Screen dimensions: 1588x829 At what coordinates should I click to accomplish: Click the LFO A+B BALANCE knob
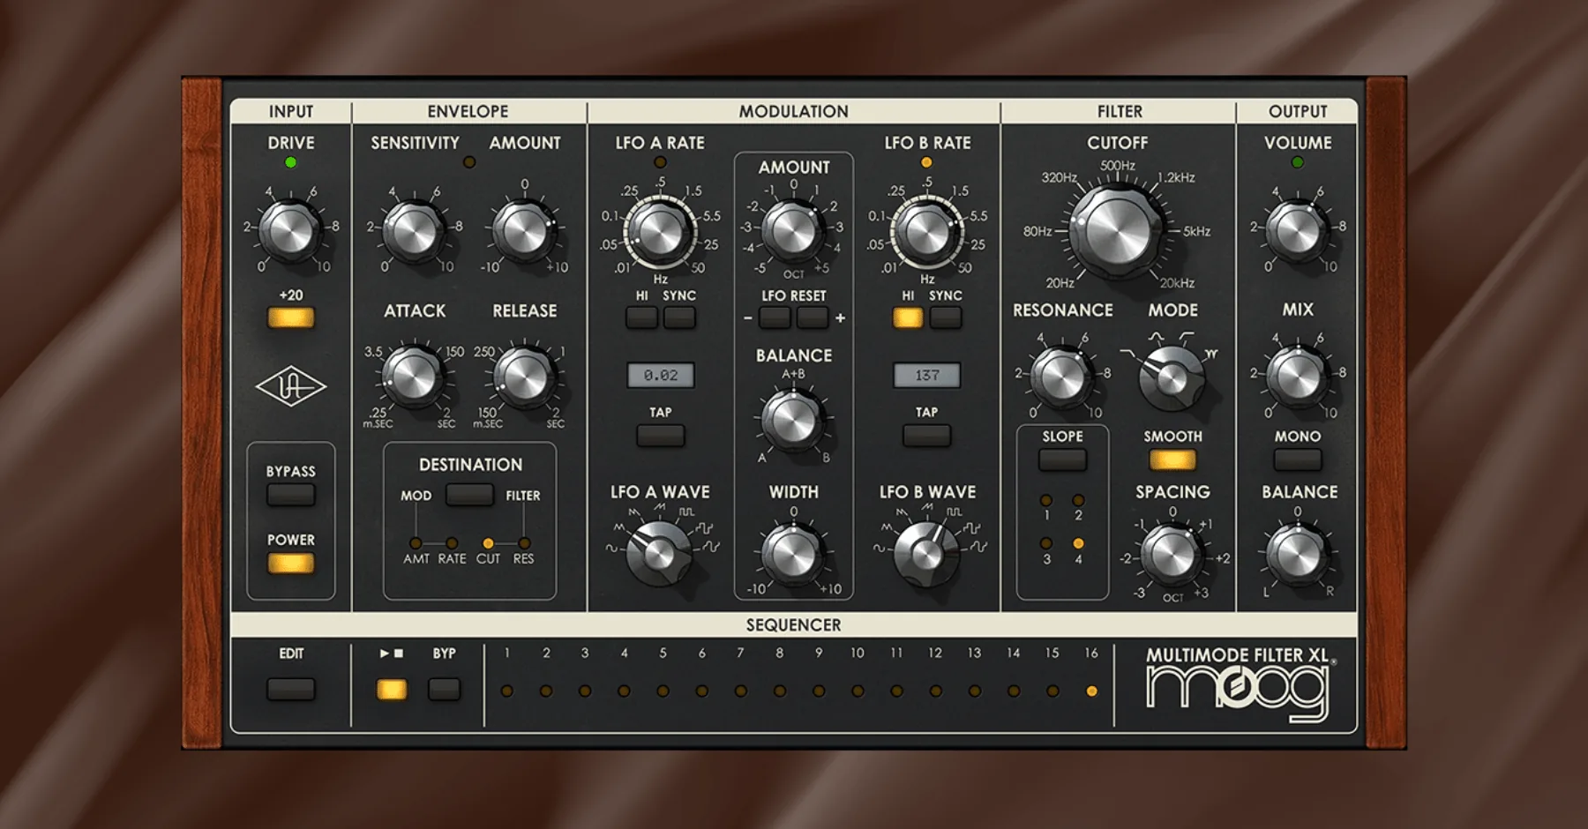tap(791, 420)
